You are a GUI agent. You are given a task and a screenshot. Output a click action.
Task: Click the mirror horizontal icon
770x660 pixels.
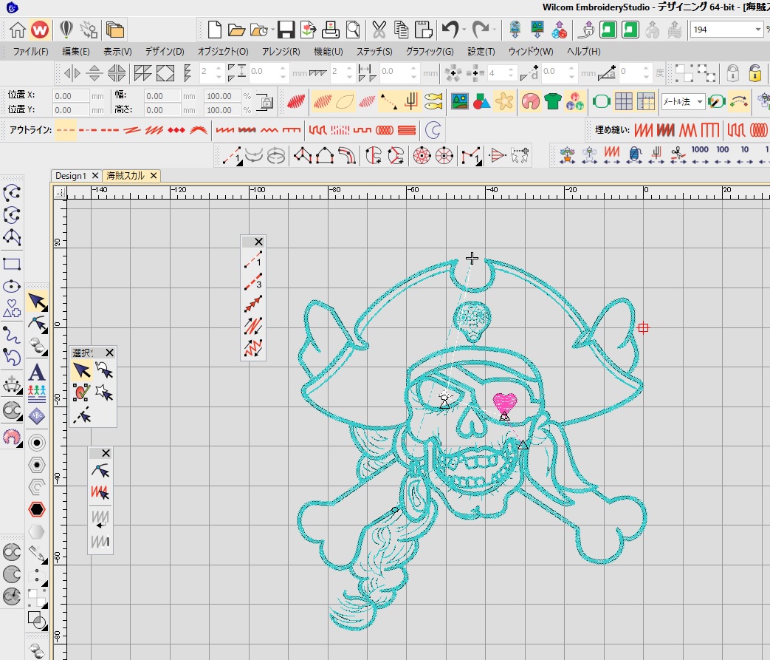[x=72, y=73]
